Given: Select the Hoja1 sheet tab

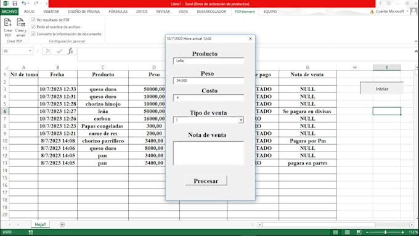Looking at the screenshot, I should click(40, 224).
